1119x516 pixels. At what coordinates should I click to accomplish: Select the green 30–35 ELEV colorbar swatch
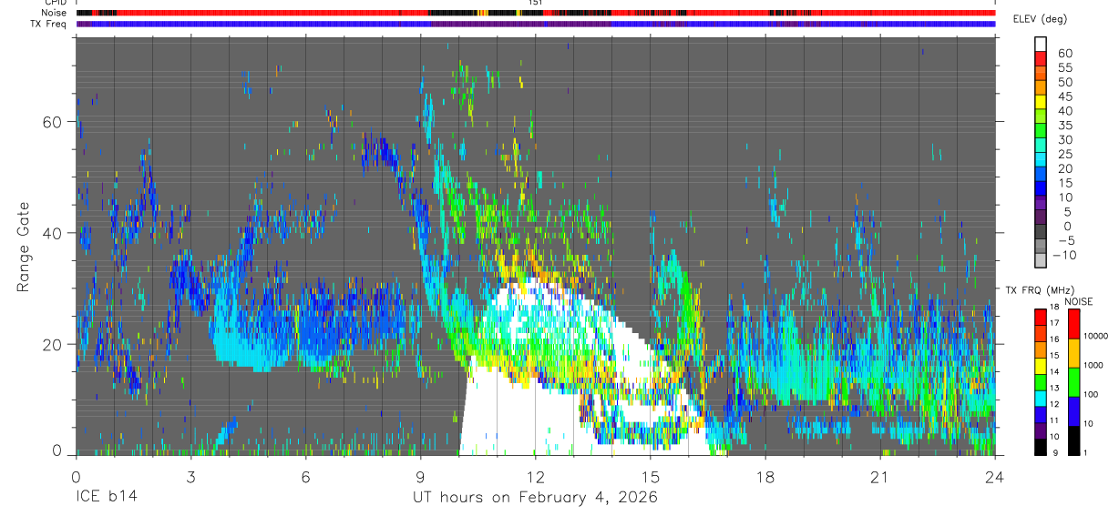[x=1041, y=130]
